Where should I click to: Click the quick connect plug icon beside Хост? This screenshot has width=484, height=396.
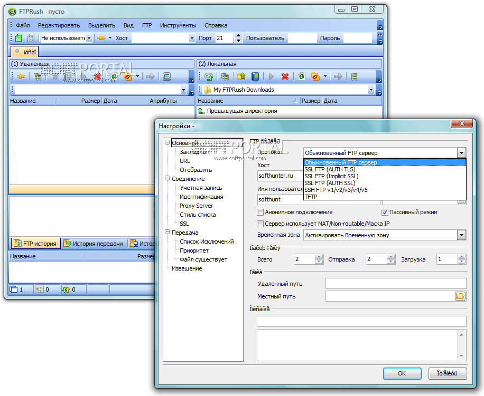pos(101,38)
